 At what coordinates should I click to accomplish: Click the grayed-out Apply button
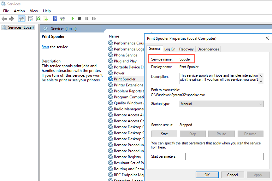click(258, 175)
